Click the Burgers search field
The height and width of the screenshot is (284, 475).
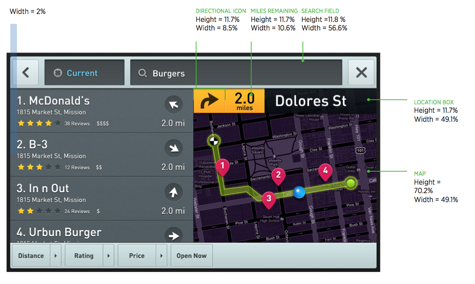[x=236, y=72]
